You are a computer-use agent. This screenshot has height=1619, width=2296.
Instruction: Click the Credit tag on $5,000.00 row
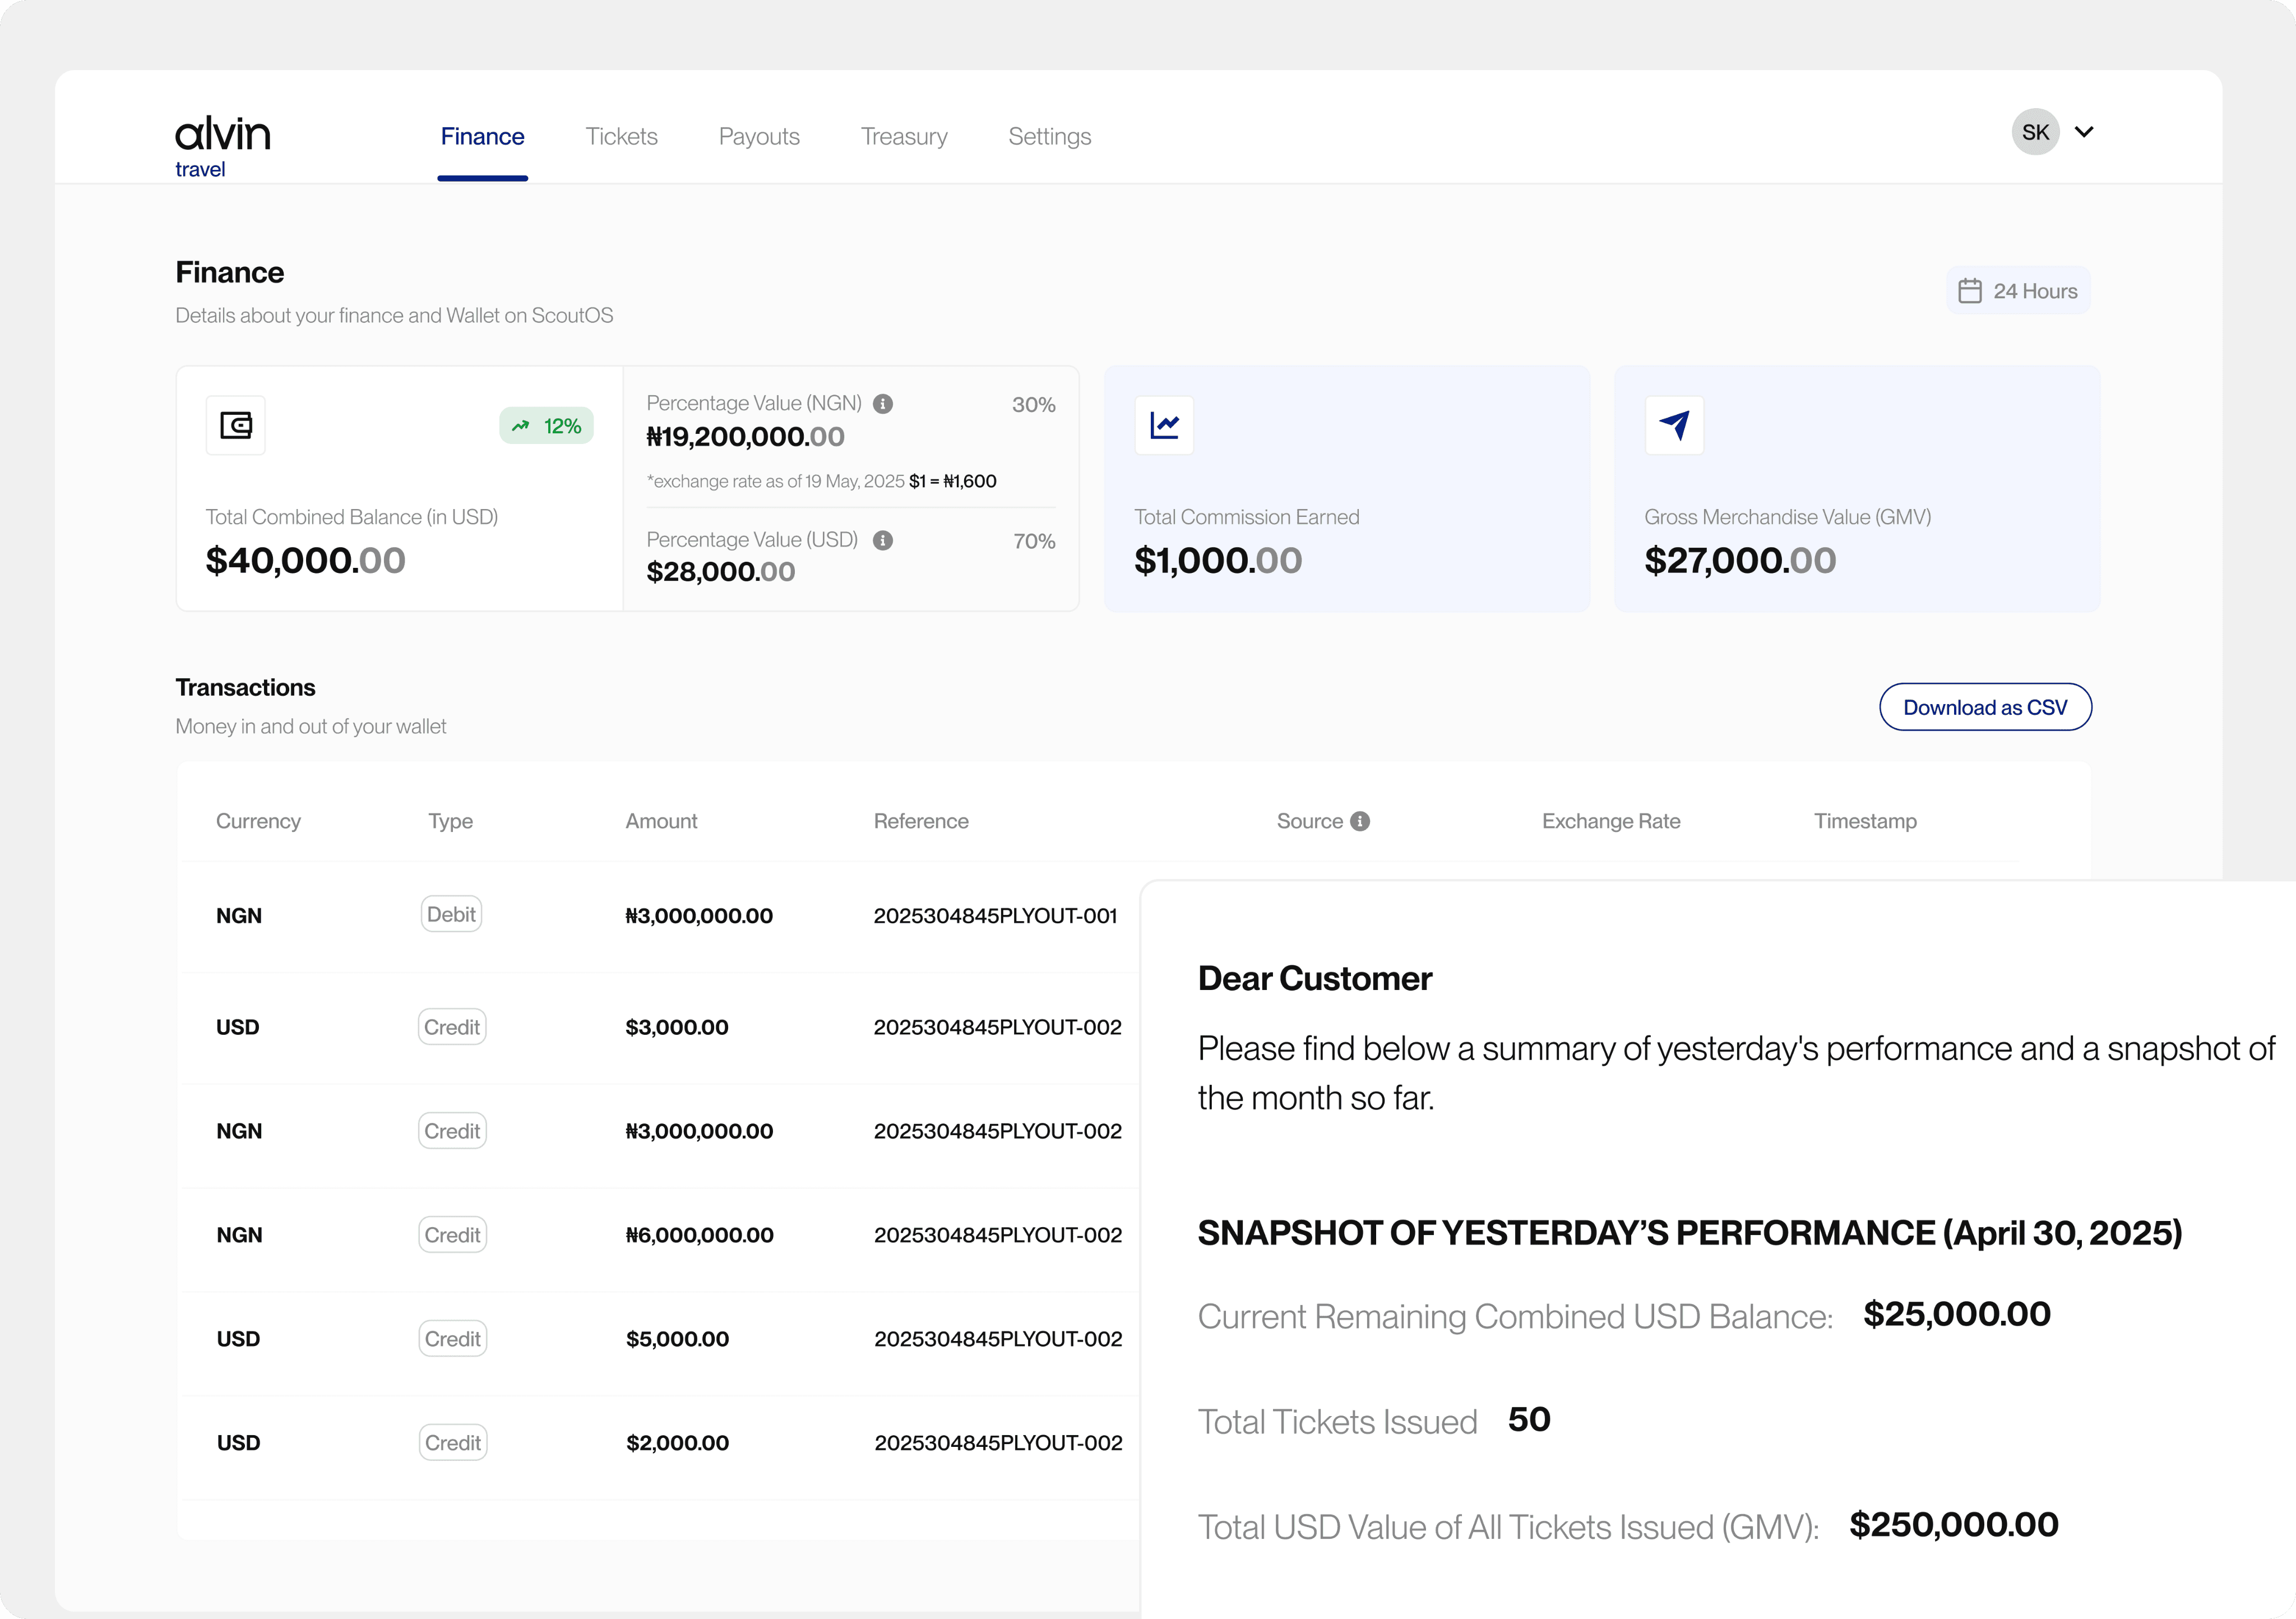pos(452,1339)
